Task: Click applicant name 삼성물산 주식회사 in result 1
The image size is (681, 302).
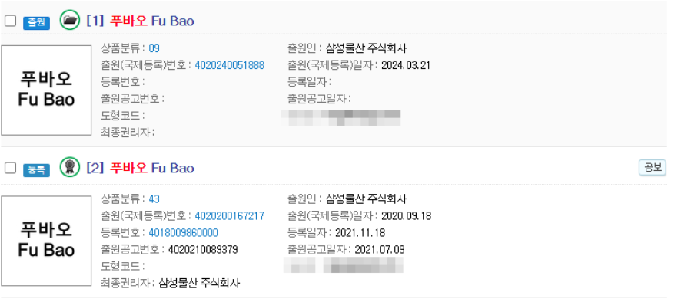Action: (x=366, y=48)
